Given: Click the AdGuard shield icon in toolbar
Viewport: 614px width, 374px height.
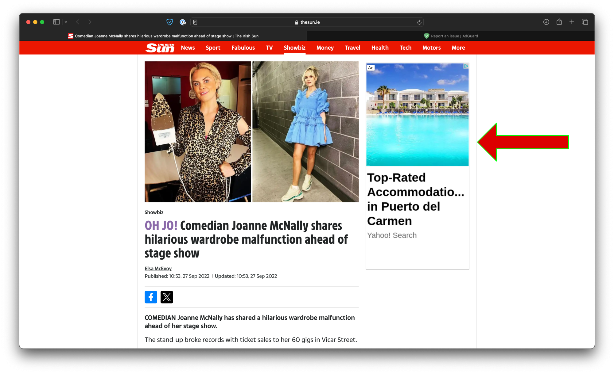Looking at the screenshot, I should (x=169, y=22).
